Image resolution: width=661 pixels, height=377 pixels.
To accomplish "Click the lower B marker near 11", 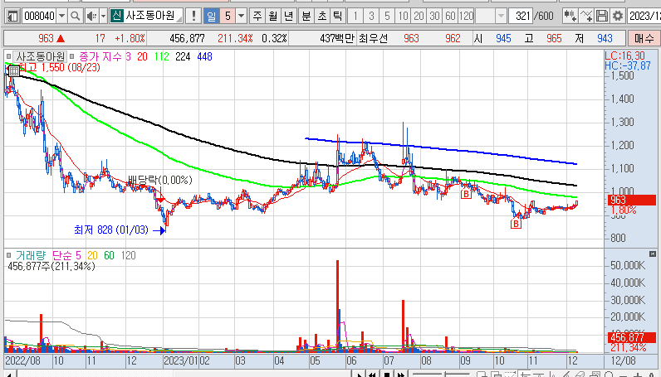I will tap(516, 224).
